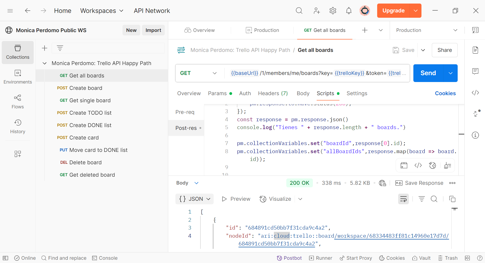Click the New button

131,30
